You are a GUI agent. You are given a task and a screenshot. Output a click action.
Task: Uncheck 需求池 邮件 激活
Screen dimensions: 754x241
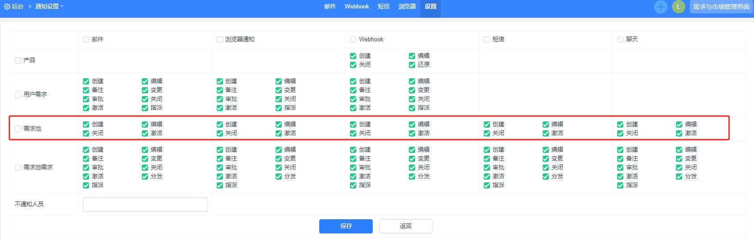coord(145,133)
